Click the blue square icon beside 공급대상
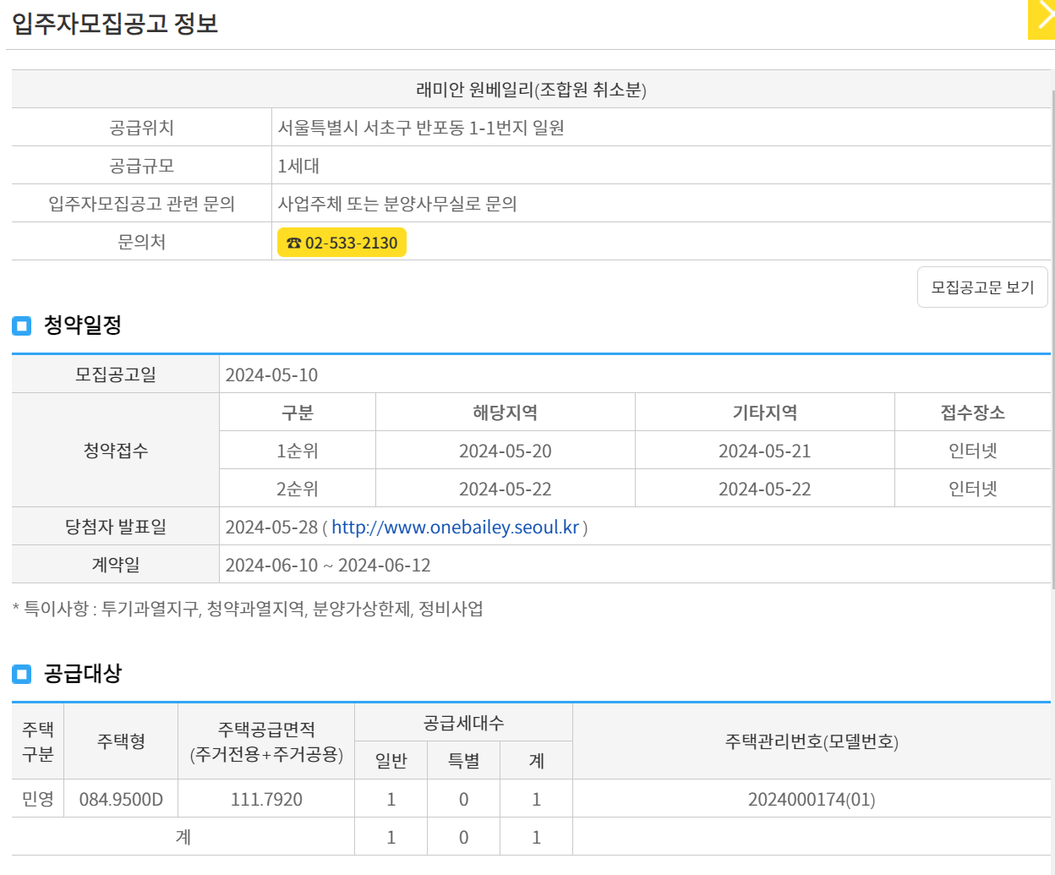 coord(21,674)
